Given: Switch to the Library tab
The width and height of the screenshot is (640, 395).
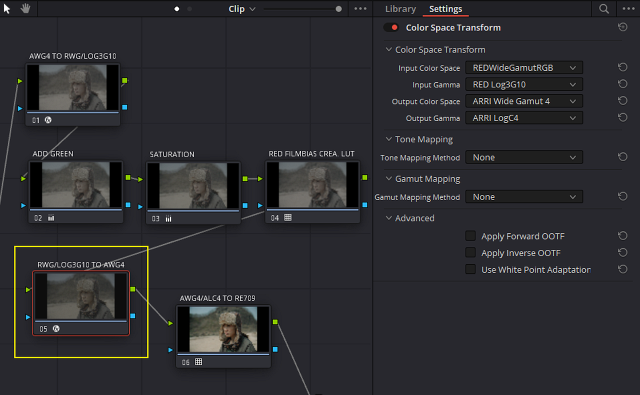Looking at the screenshot, I should (400, 9).
